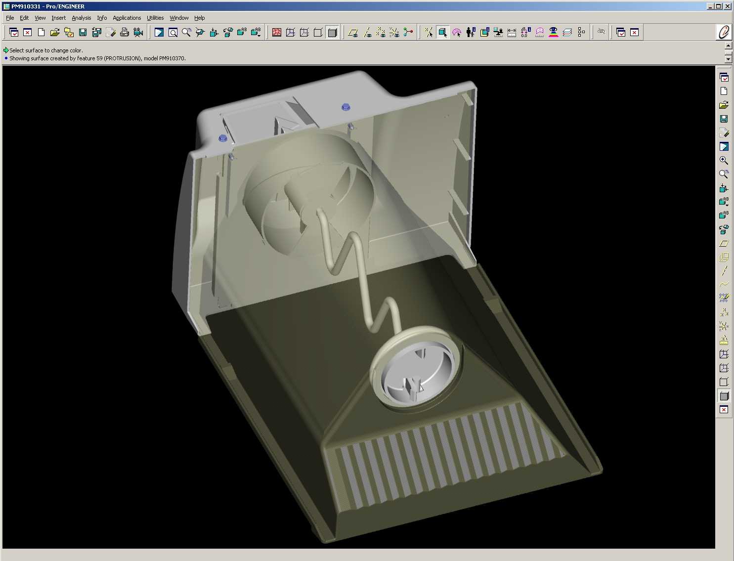Click the down arrow of message area scrollbar
The width and height of the screenshot is (734, 561).
click(x=728, y=59)
